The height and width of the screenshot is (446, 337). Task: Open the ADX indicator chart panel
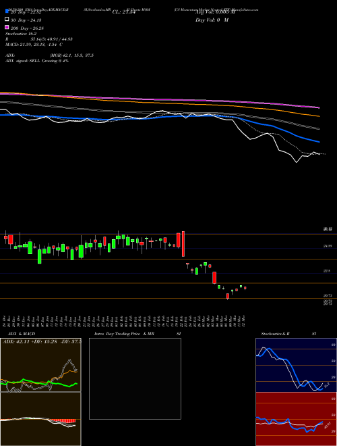[x=40, y=365]
